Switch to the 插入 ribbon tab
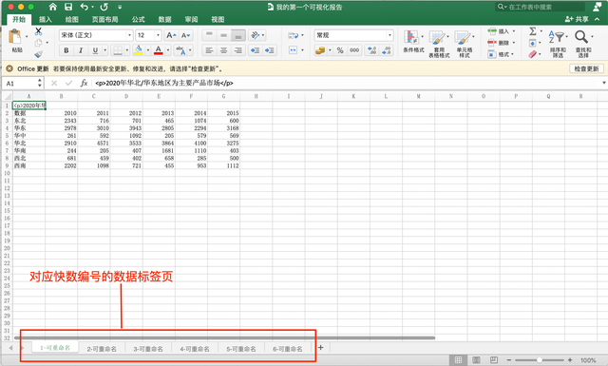Viewport: 608px width, 366px height. tap(45, 19)
